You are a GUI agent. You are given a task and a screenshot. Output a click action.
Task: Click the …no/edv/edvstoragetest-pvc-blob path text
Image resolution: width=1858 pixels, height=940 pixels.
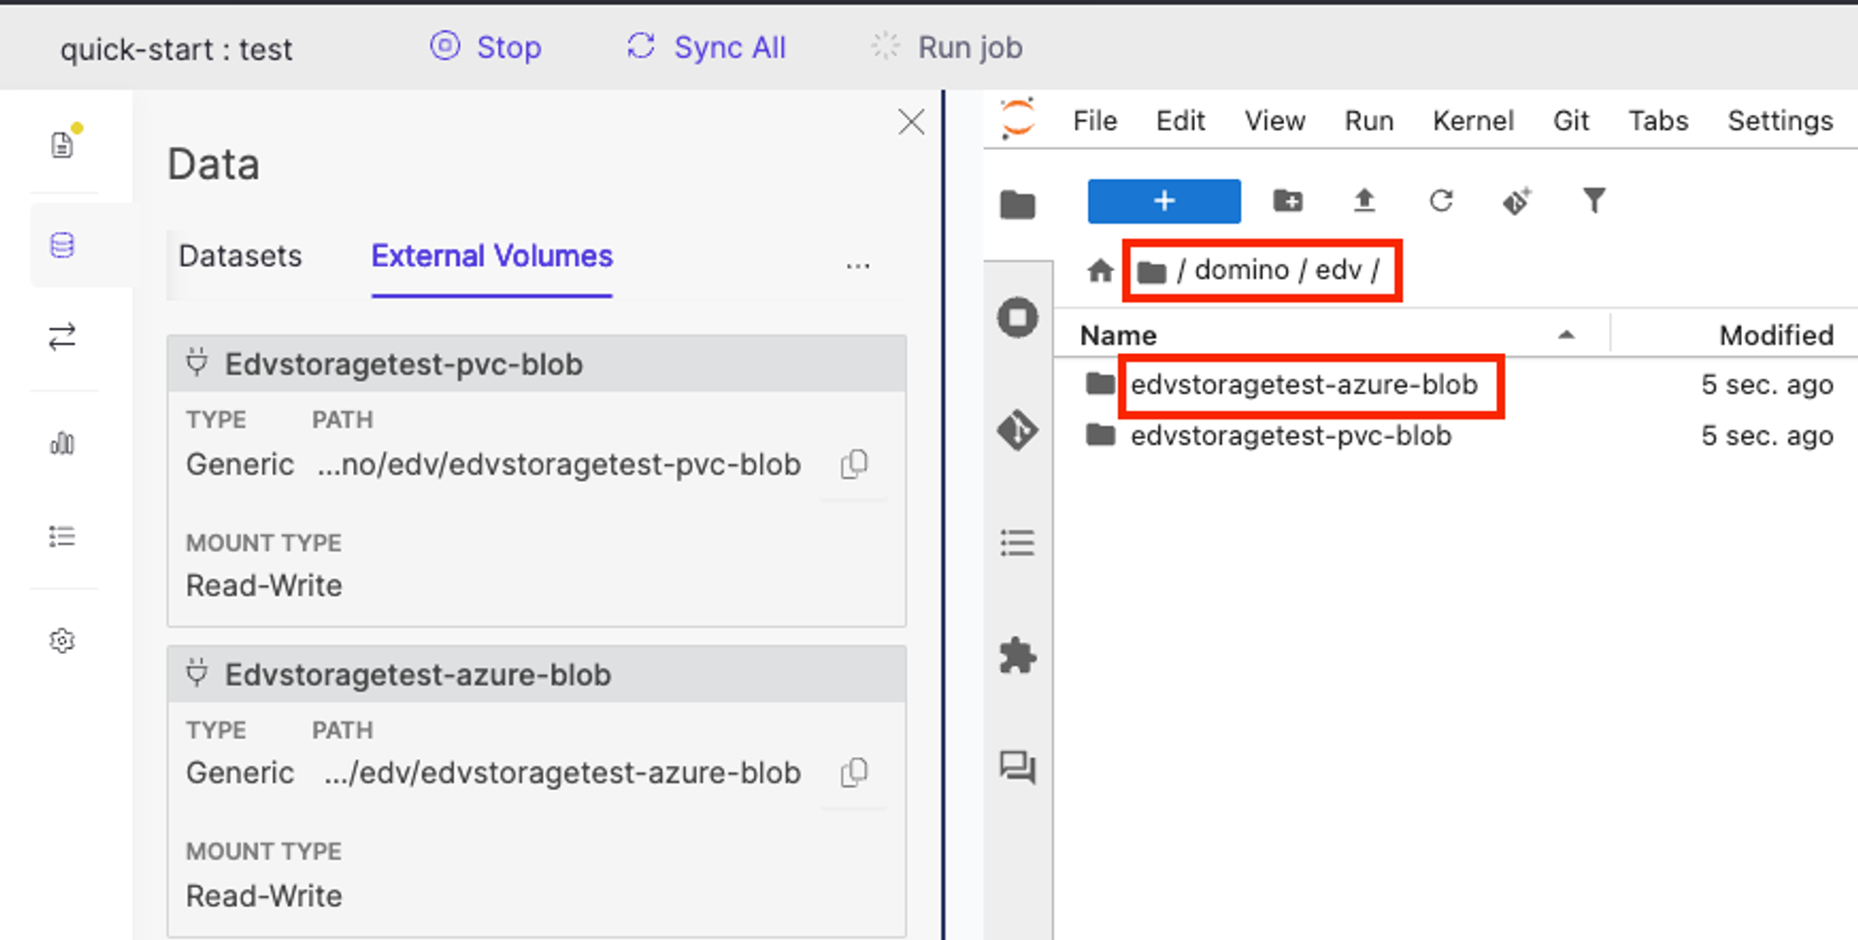coord(558,464)
